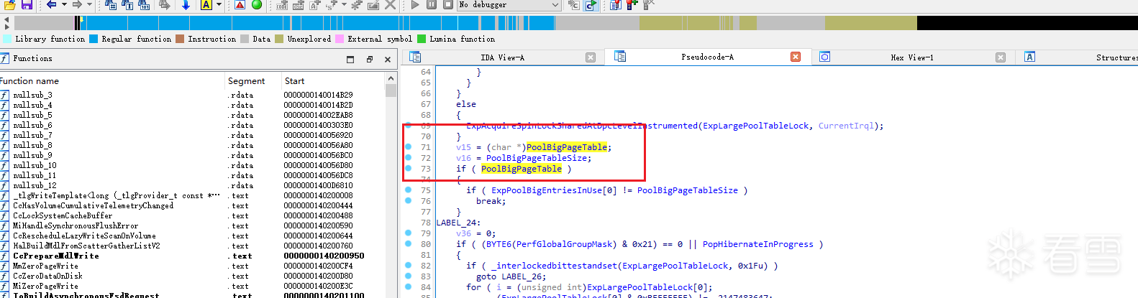
Task: Click the blue down-arrow toolbar icon
Action: tap(186, 5)
